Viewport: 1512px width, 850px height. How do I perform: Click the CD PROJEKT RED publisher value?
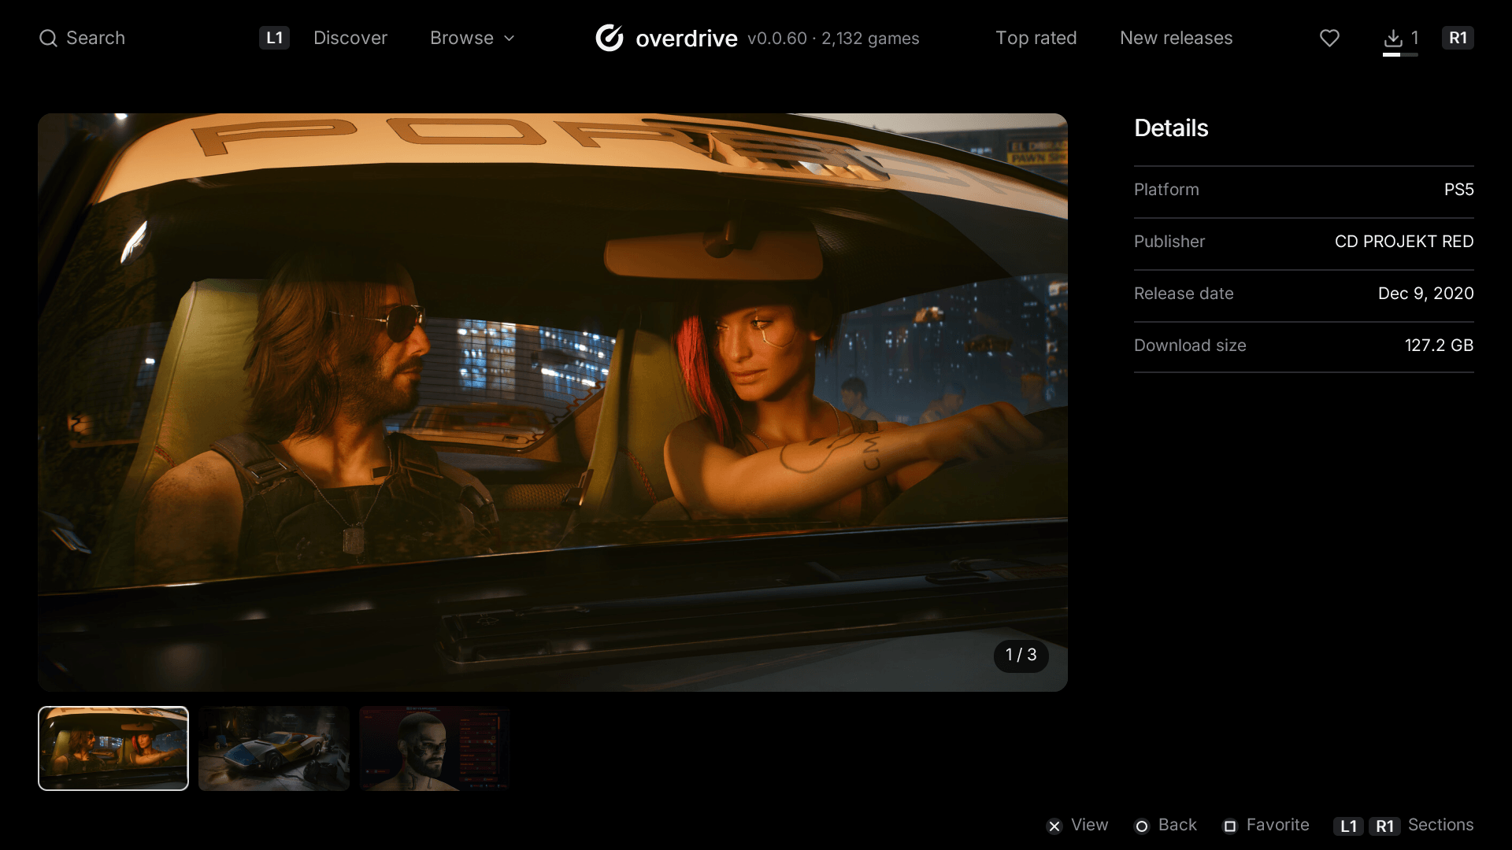point(1404,242)
